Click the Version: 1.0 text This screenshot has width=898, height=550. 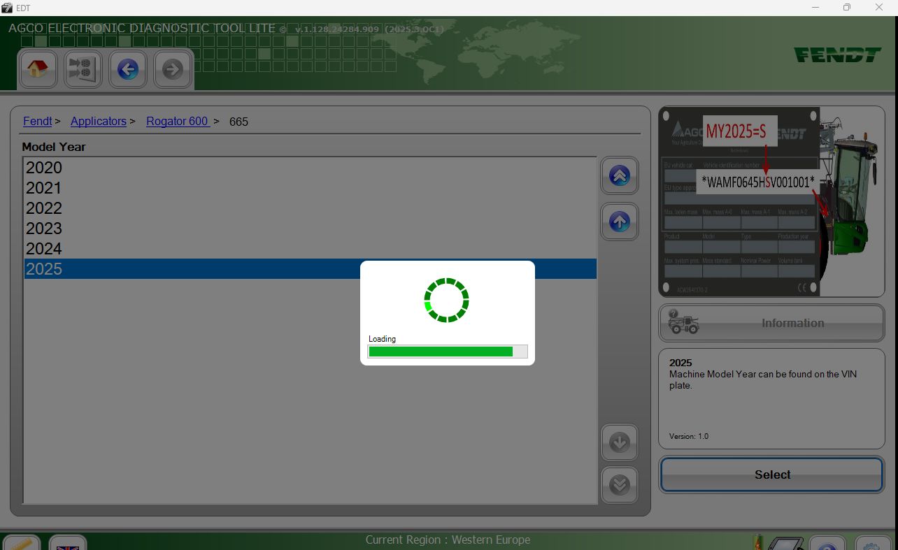point(689,436)
